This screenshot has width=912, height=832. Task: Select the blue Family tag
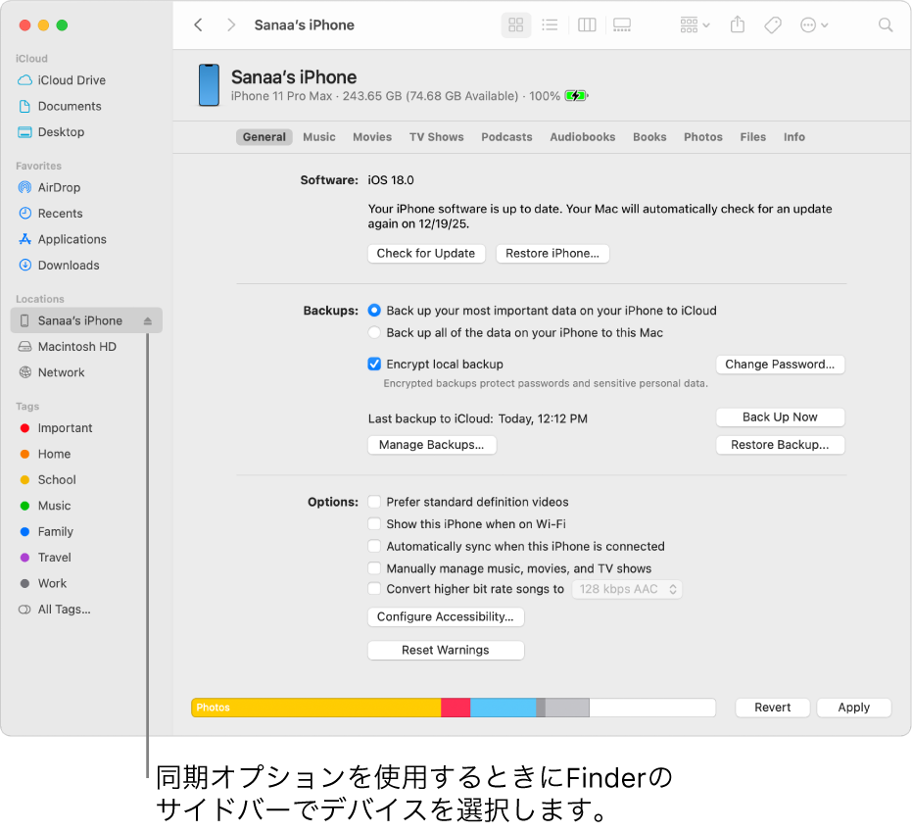pos(46,532)
